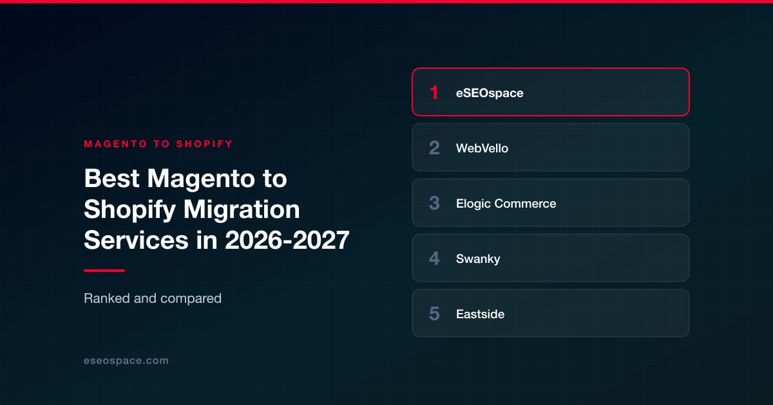Select the Swanky ranked card
This screenshot has height=405, width=773.
pyautogui.click(x=551, y=258)
